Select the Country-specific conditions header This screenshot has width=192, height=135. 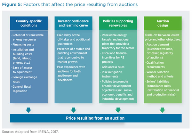coord(29,23)
